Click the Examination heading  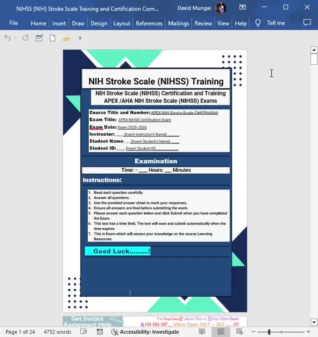[156, 161]
